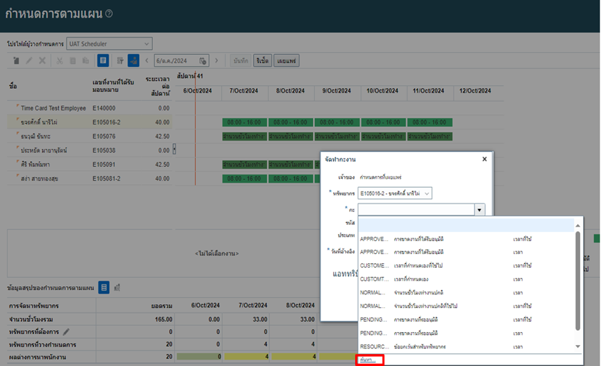Click the scissors cut icon in toolbar

click(59, 61)
